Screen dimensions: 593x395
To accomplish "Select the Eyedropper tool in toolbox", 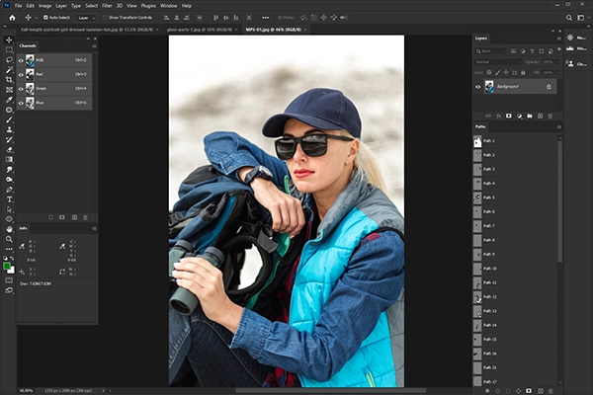I will (9, 100).
